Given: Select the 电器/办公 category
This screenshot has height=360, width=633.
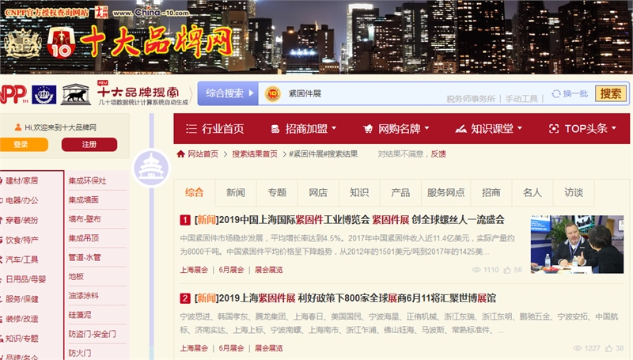Looking at the screenshot, I should coord(22,200).
